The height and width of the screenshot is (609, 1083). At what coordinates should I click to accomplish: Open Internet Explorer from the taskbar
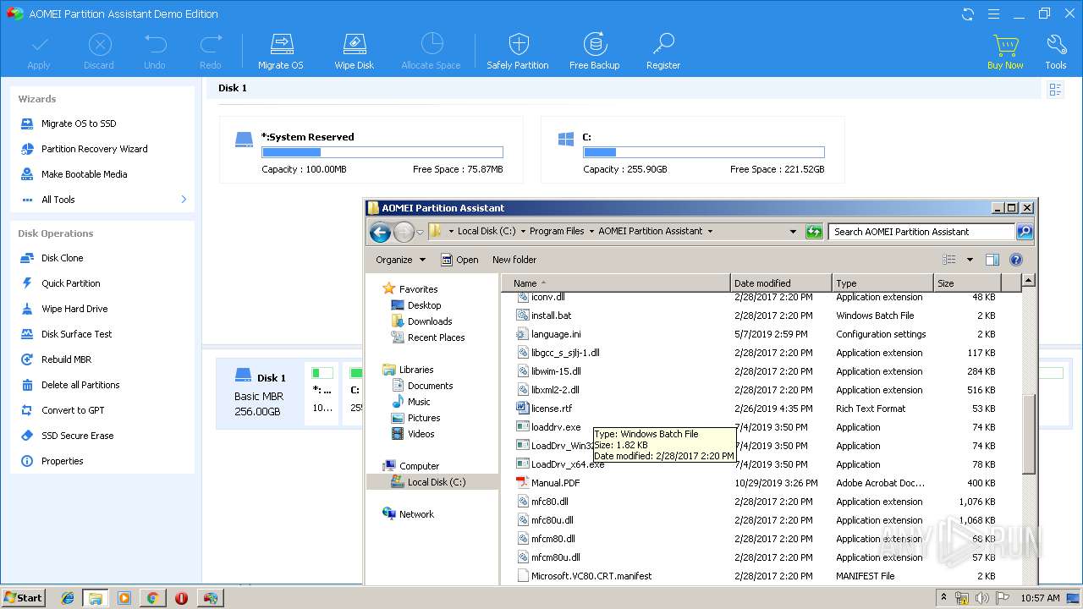[67, 598]
